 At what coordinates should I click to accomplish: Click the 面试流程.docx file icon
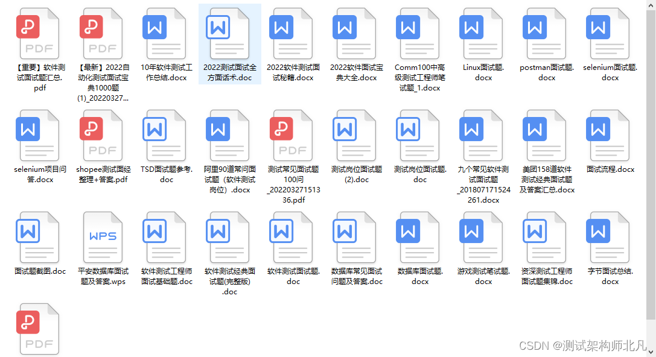[x=609, y=136]
